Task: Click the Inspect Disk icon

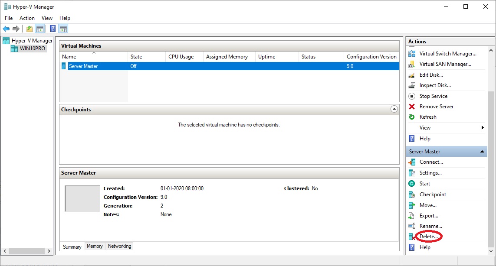Action: pyautogui.click(x=412, y=85)
